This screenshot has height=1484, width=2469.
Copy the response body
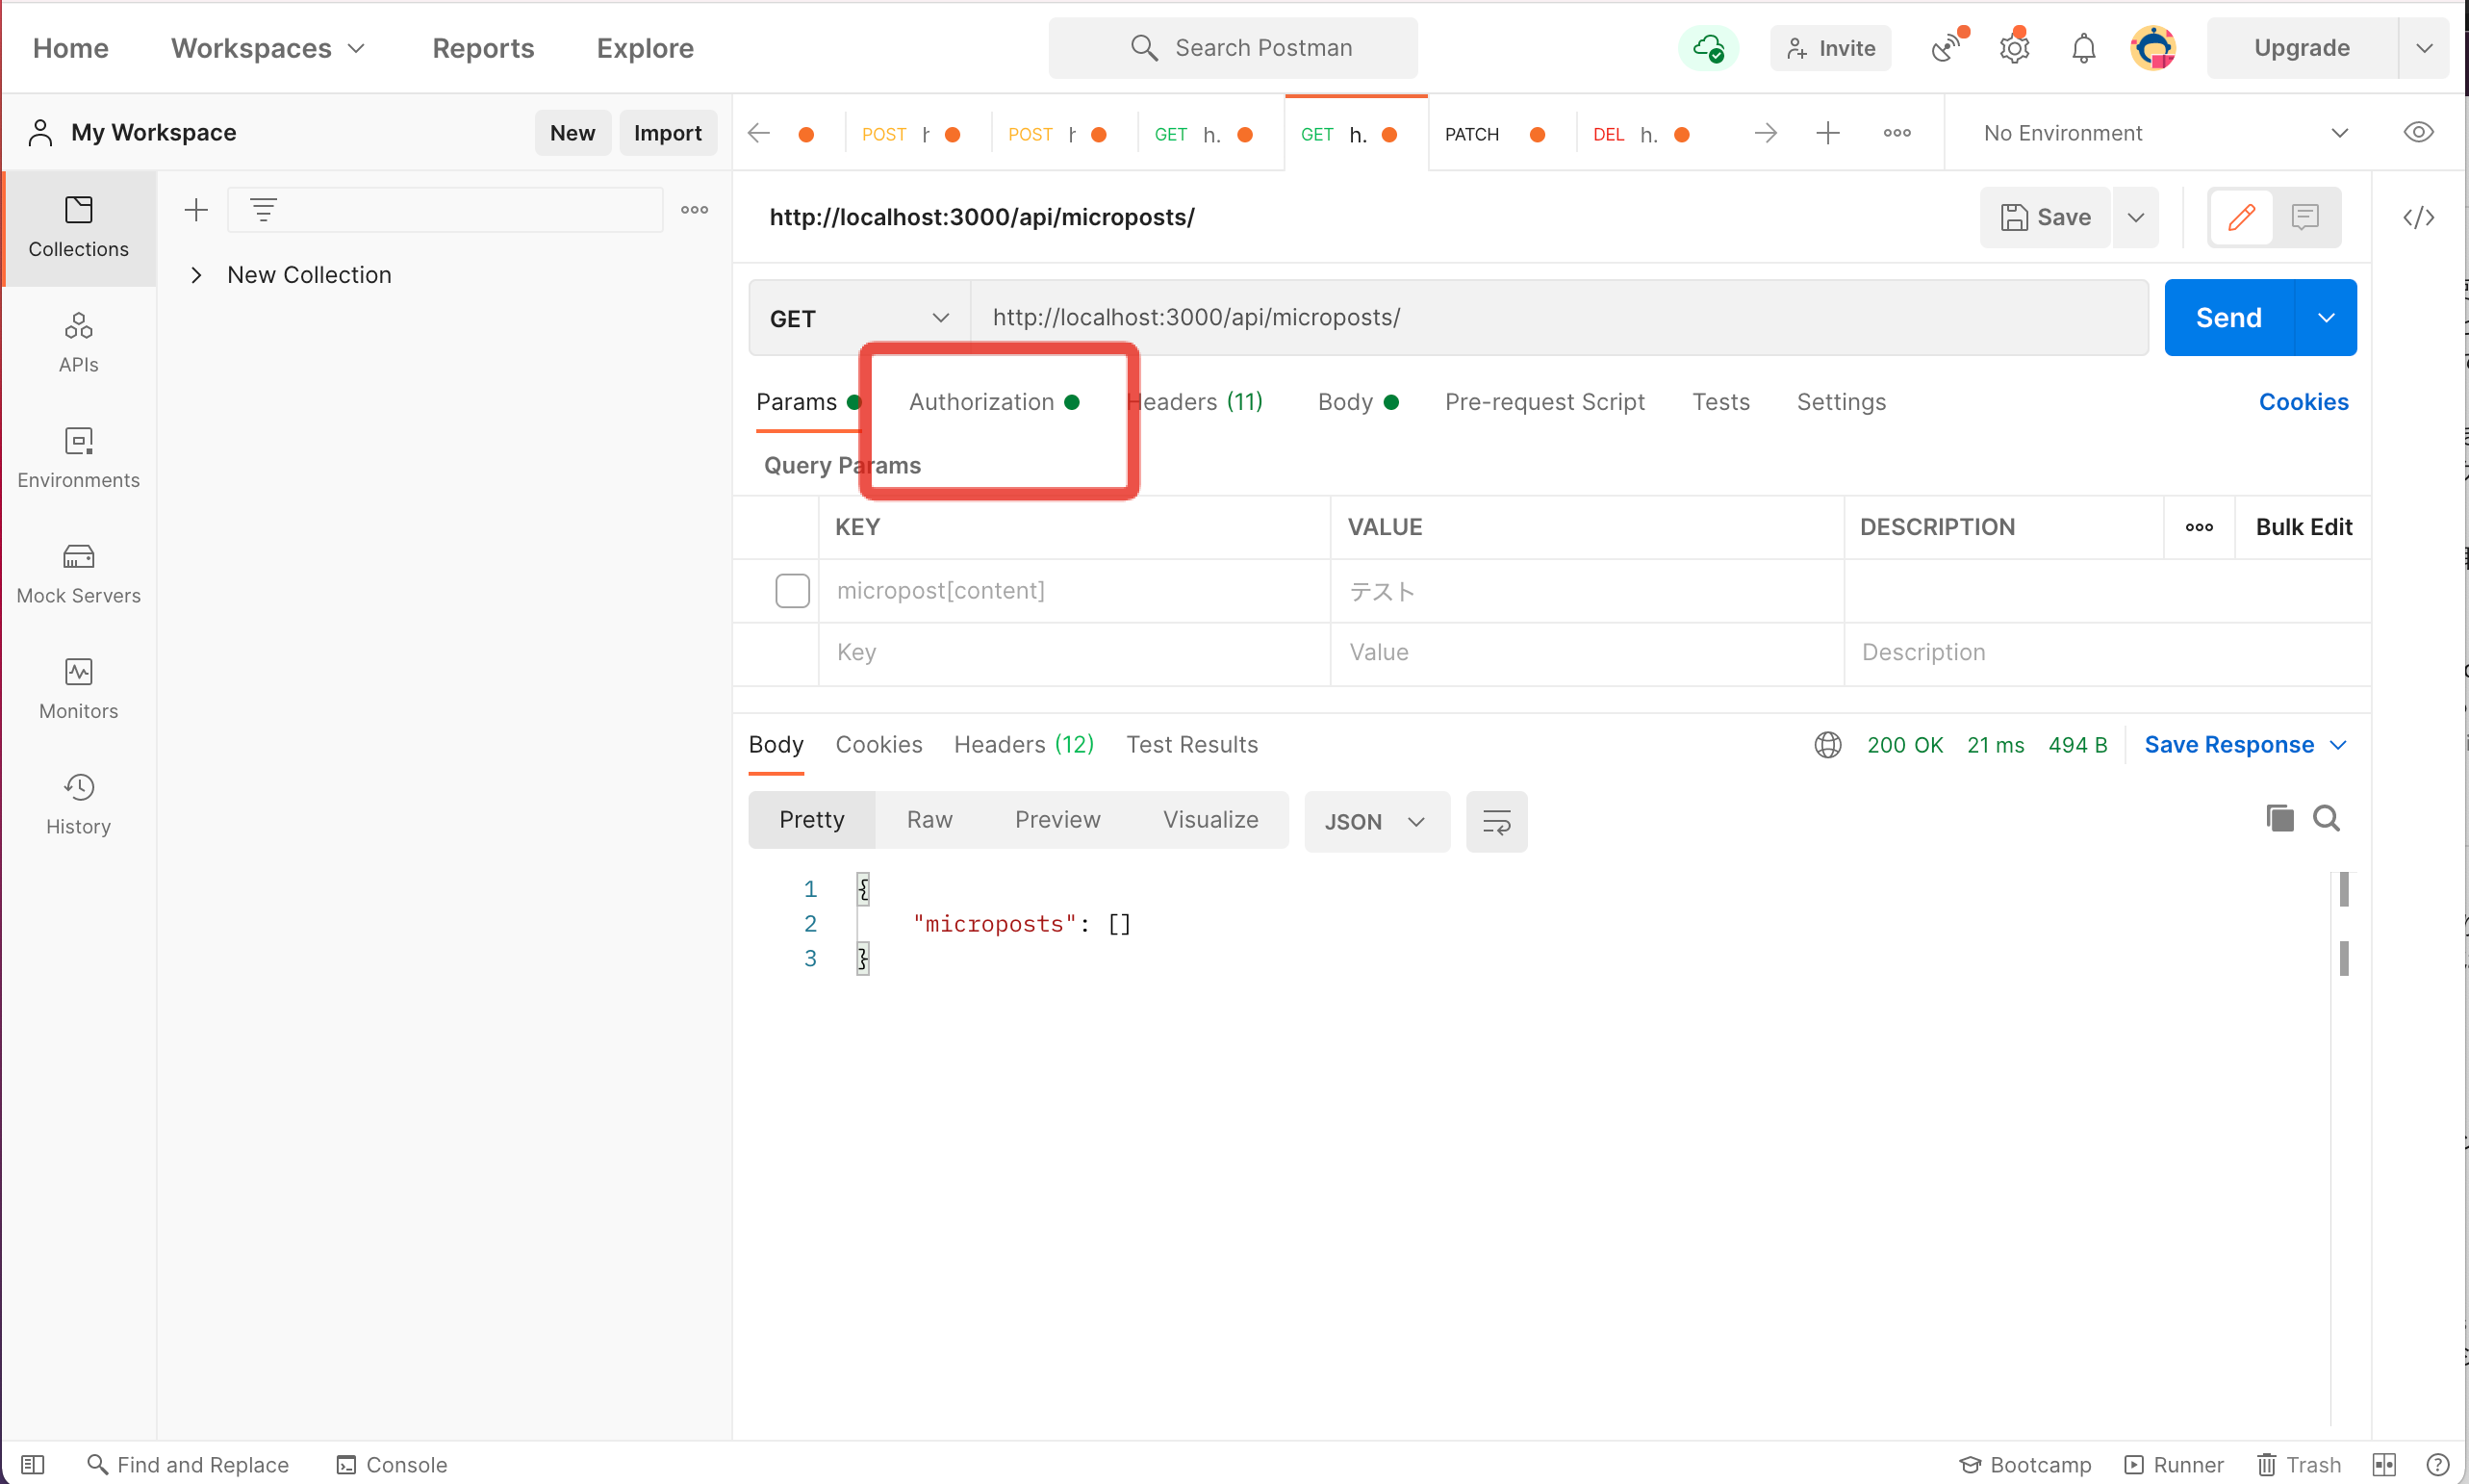(x=2279, y=818)
